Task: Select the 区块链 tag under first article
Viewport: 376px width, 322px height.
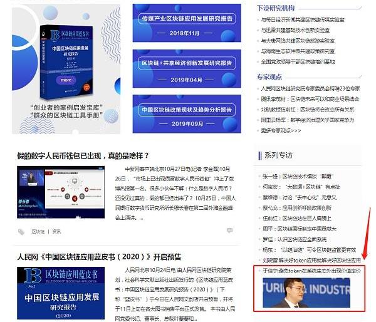Action: [38, 231]
